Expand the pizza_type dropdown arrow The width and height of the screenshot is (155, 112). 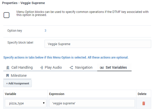click(44, 103)
